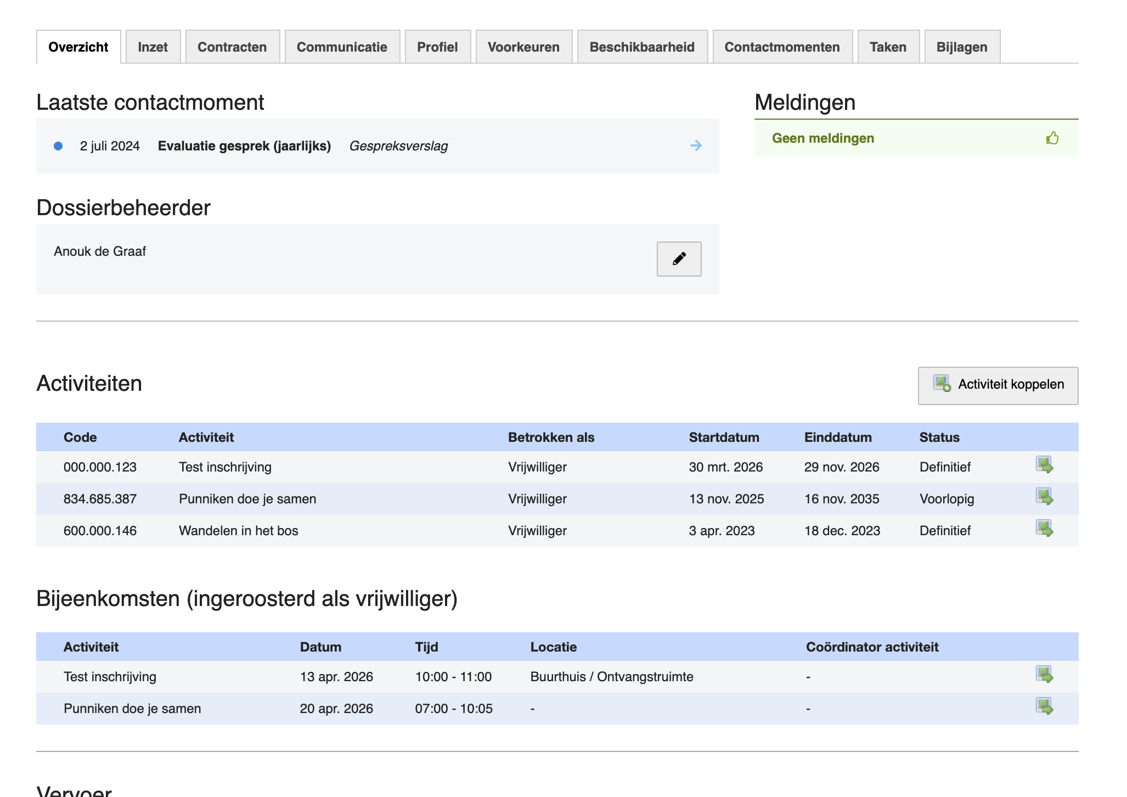Select the Beschikbaarheid tab
This screenshot has height=797, width=1127.
coord(642,47)
